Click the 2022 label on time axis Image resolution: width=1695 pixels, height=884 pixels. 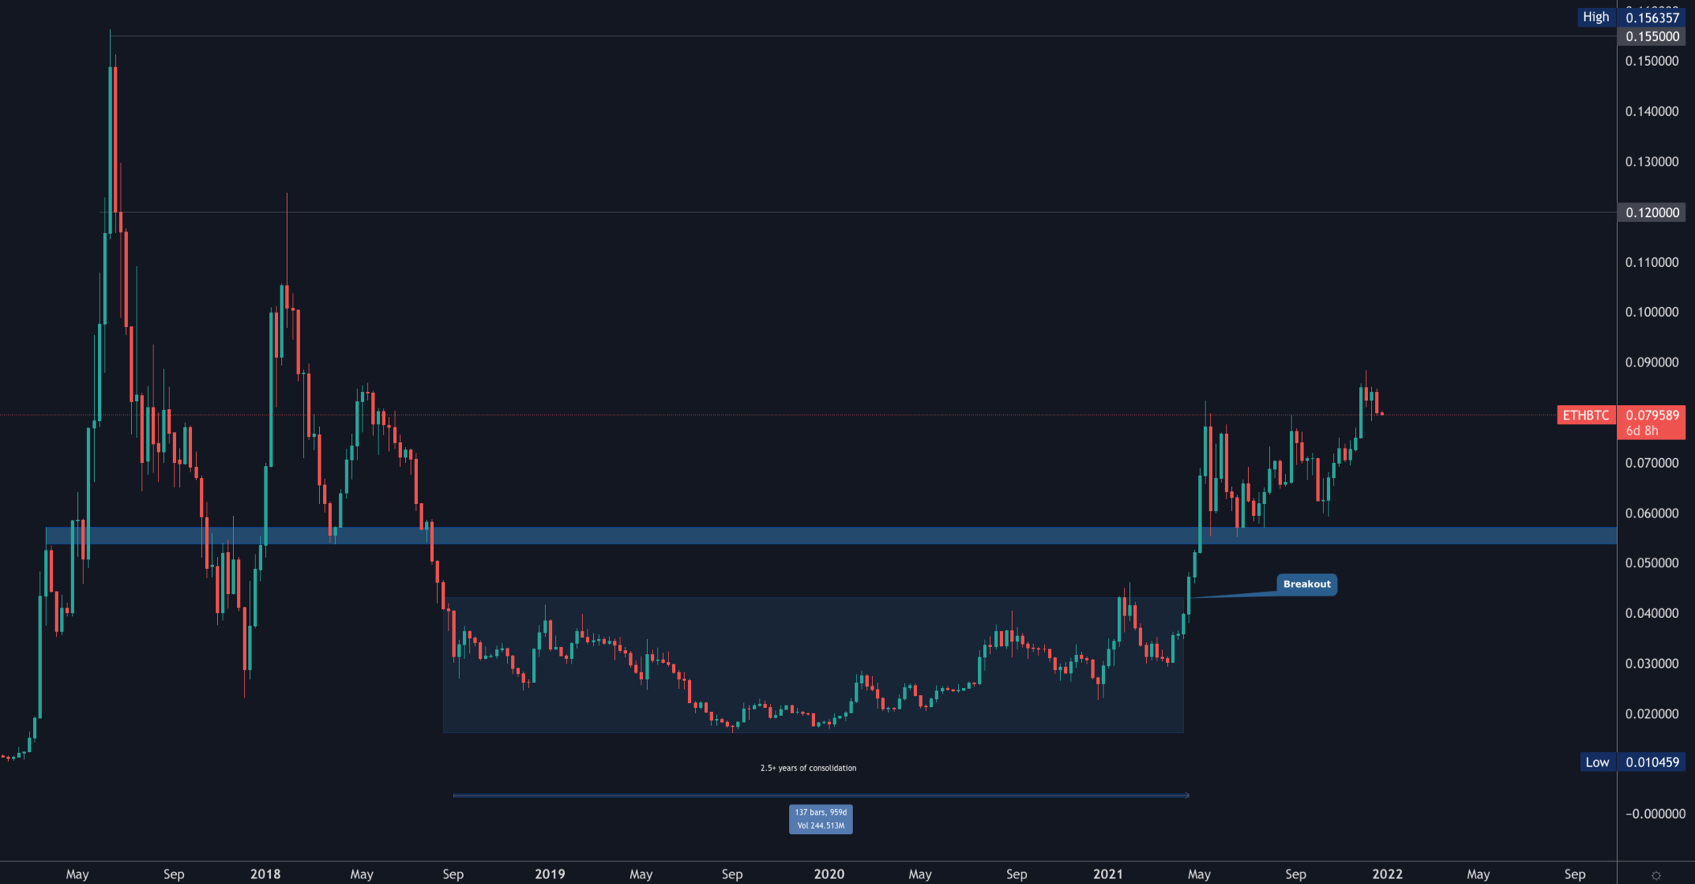click(x=1386, y=874)
